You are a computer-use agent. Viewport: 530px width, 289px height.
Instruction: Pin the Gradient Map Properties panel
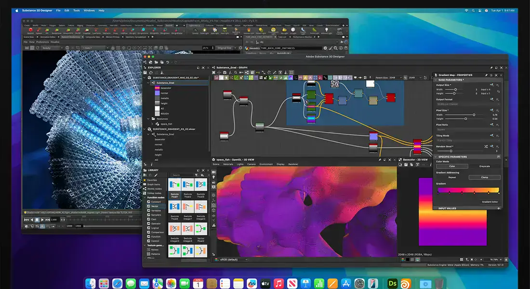[486, 75]
